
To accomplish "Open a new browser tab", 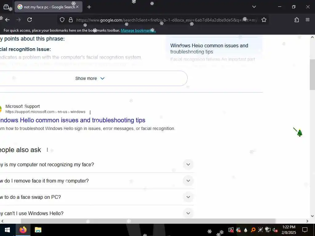I will 89,7.
